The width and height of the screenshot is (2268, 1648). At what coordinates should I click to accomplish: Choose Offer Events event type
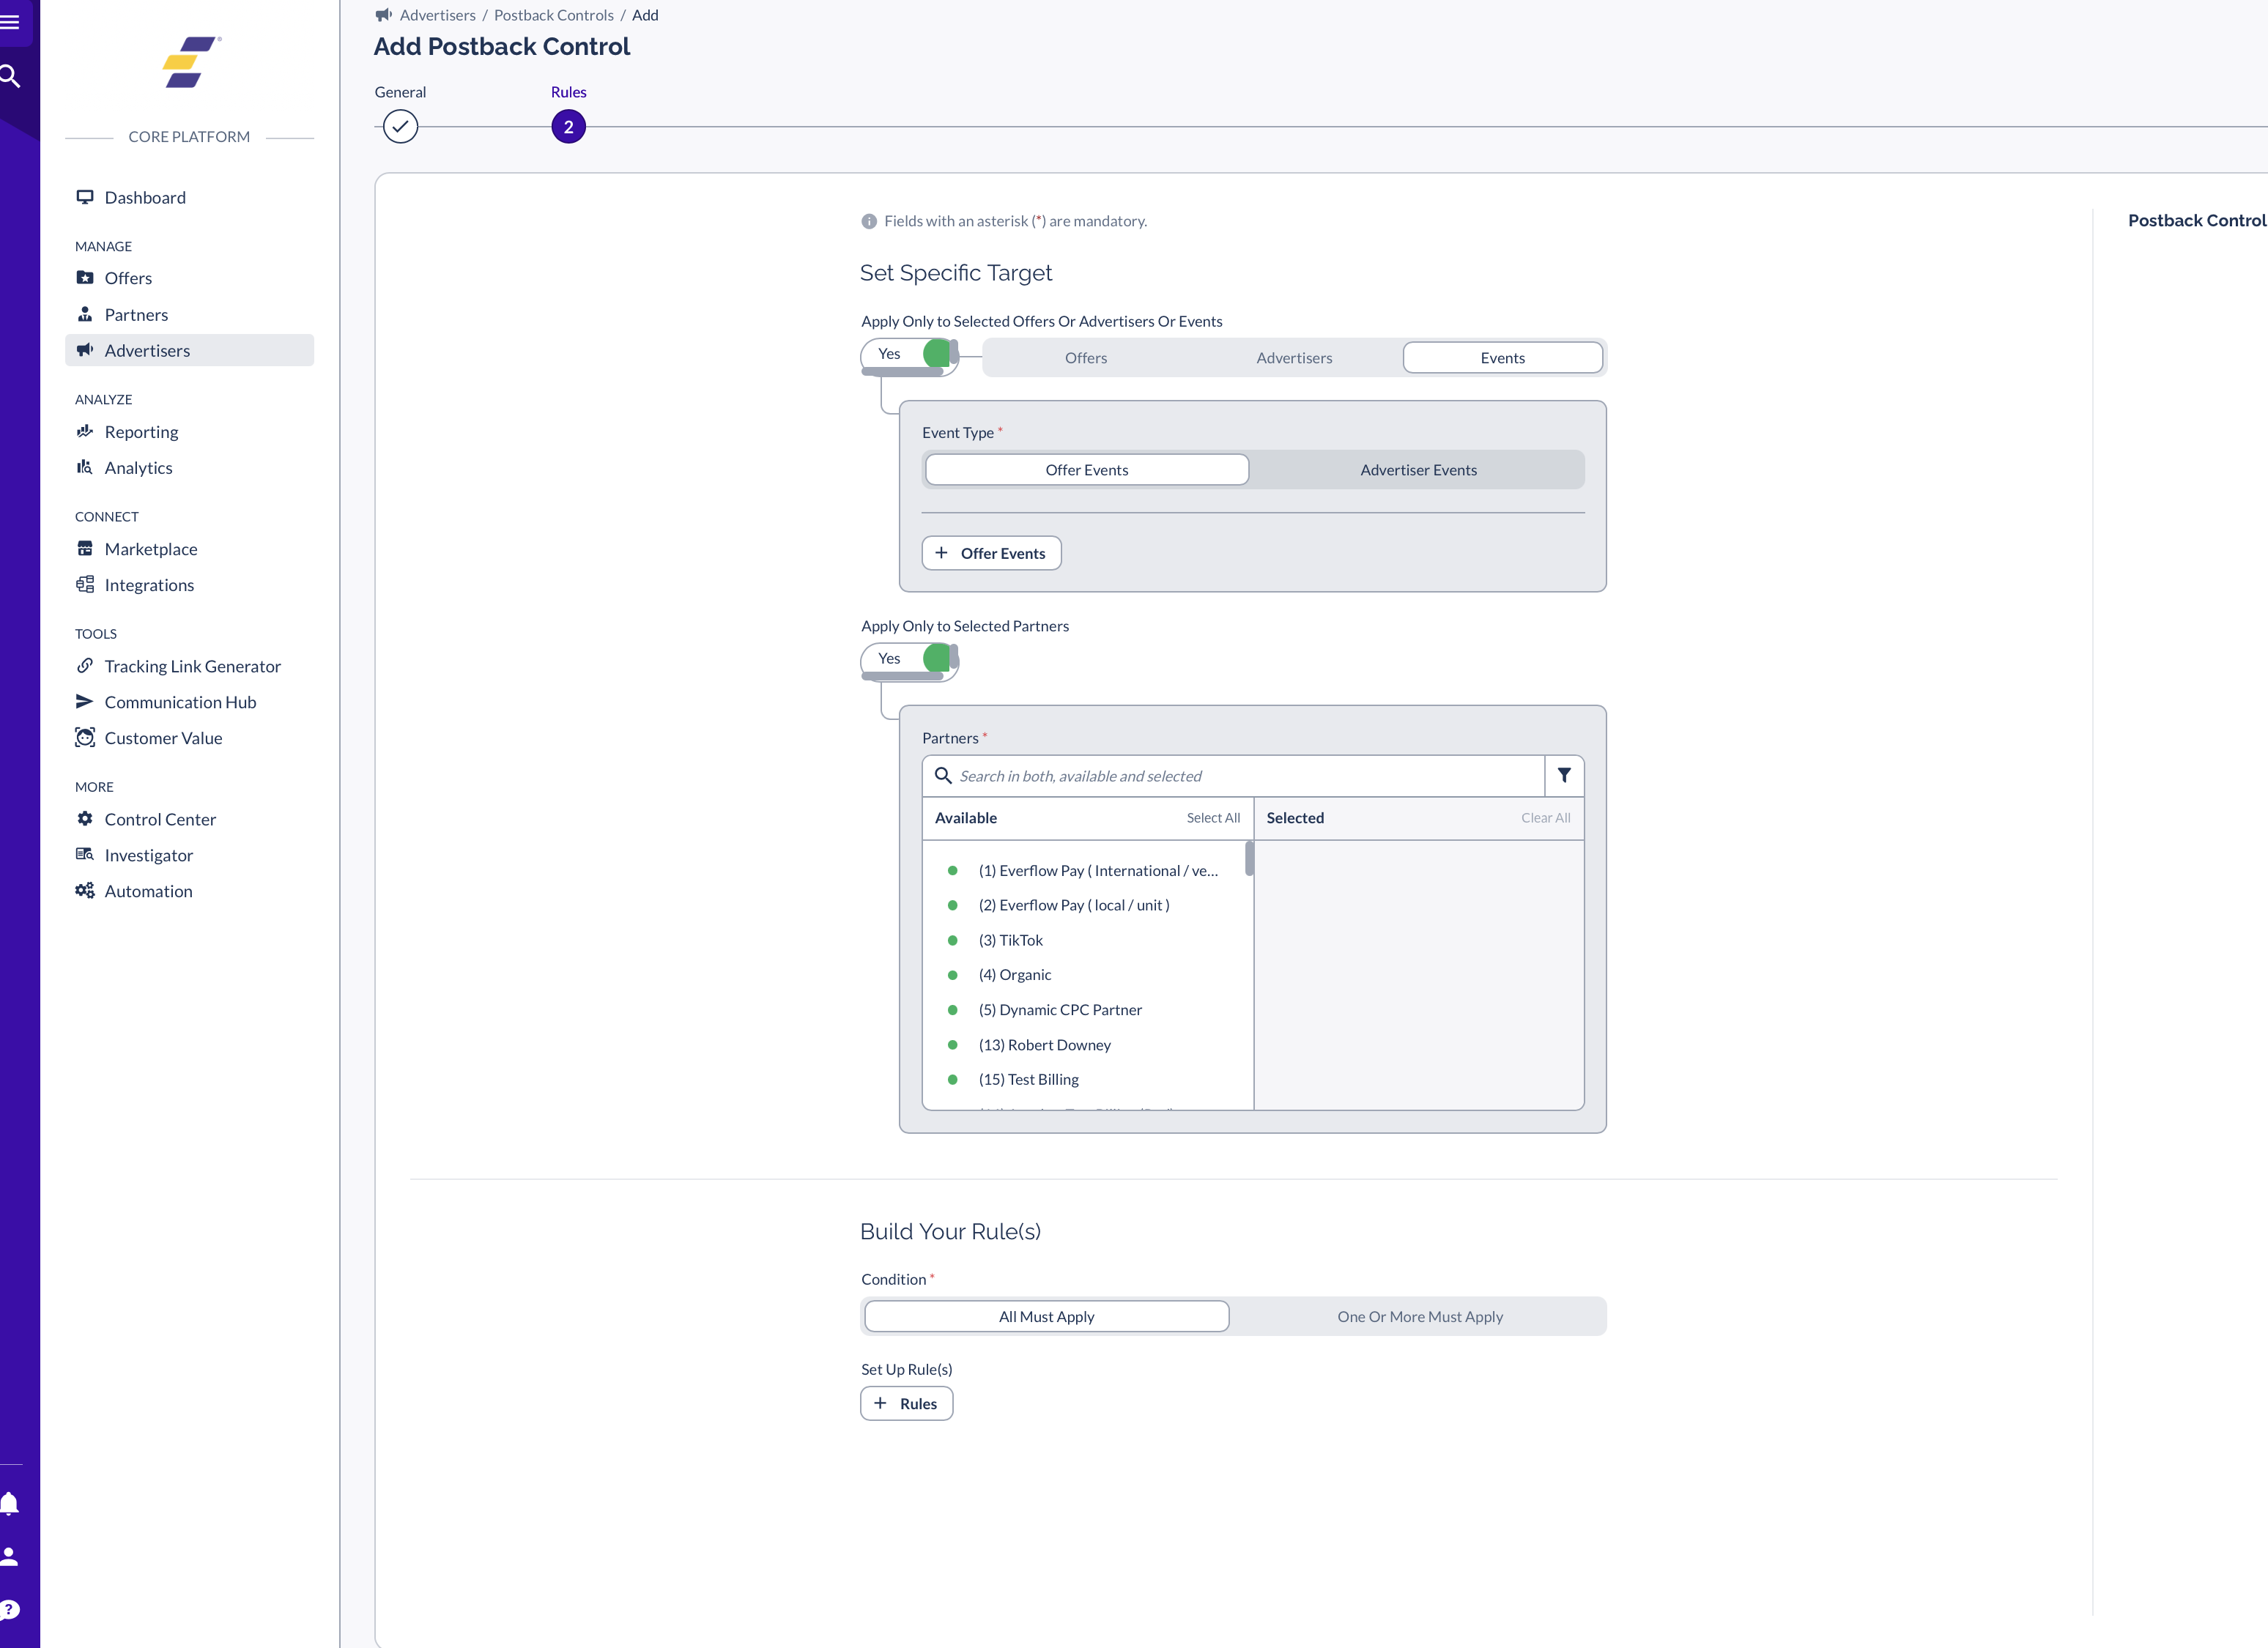click(1086, 470)
